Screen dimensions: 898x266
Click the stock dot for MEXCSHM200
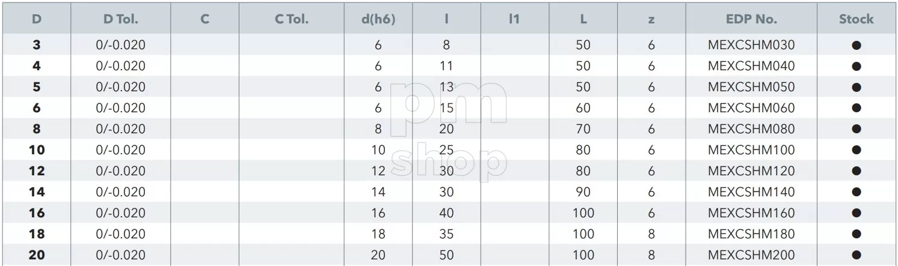[x=856, y=255]
